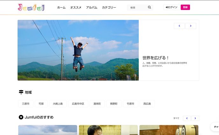Select the 西広島 region tag
Viewport: 219px width, 135px height.
tap(147, 104)
